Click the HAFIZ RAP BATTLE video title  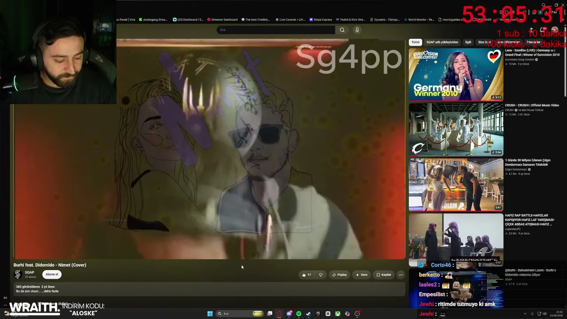pos(530,220)
